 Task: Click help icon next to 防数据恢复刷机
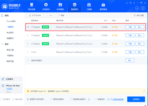coord(89,99)
